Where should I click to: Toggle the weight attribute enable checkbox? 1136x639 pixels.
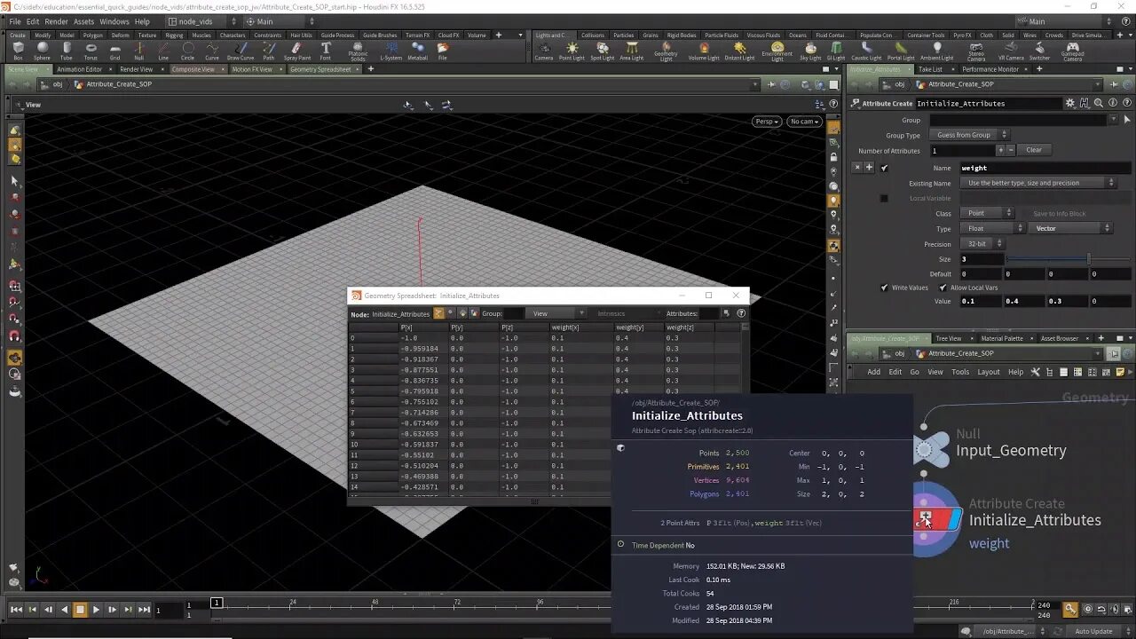[884, 168]
